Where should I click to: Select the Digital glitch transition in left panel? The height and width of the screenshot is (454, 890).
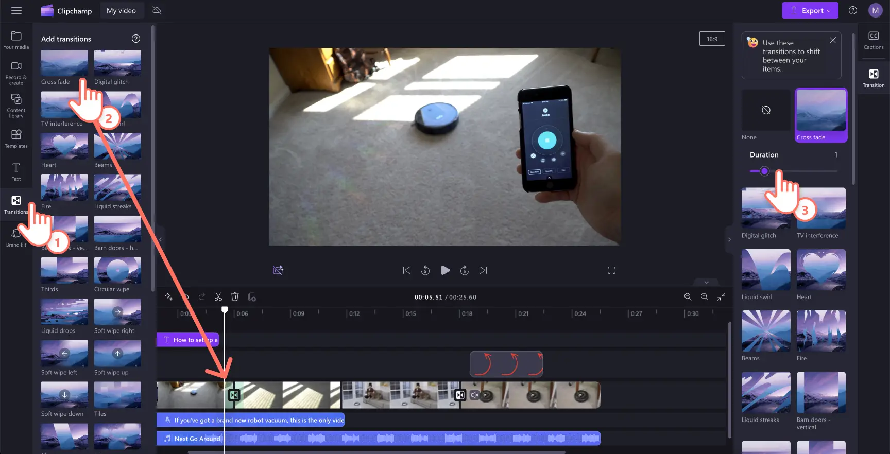pos(117,63)
